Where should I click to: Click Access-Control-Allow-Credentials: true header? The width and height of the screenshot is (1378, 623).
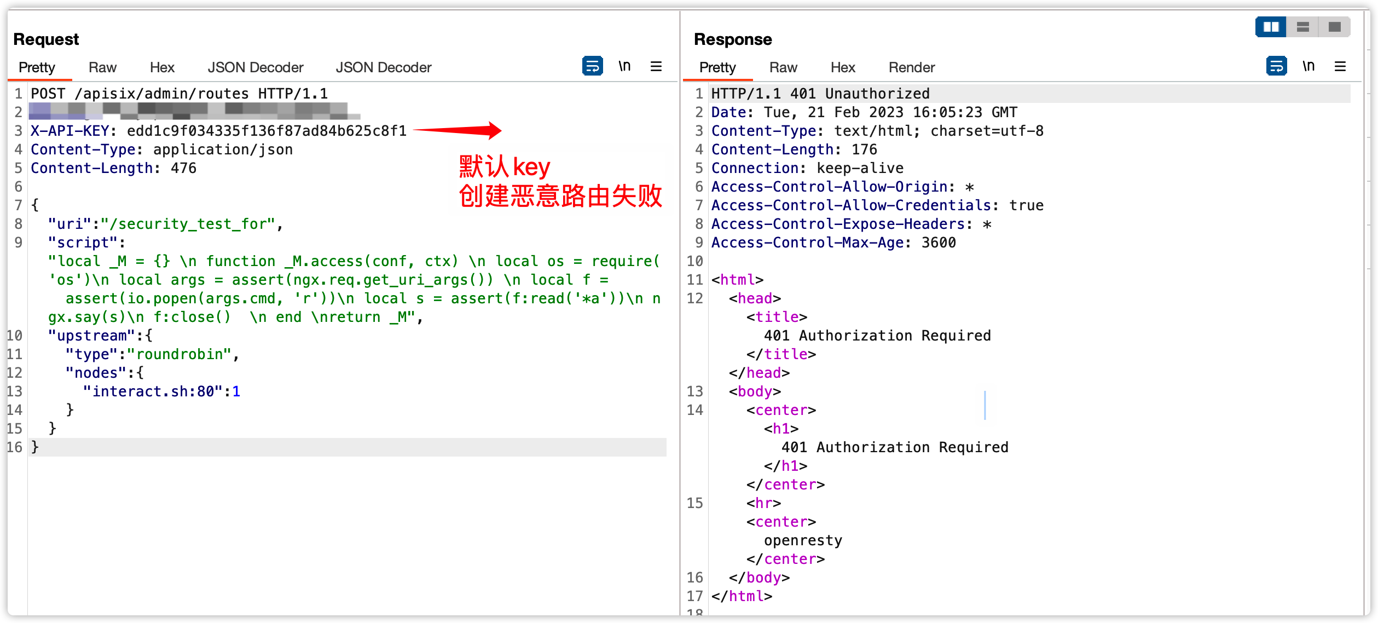[877, 205]
